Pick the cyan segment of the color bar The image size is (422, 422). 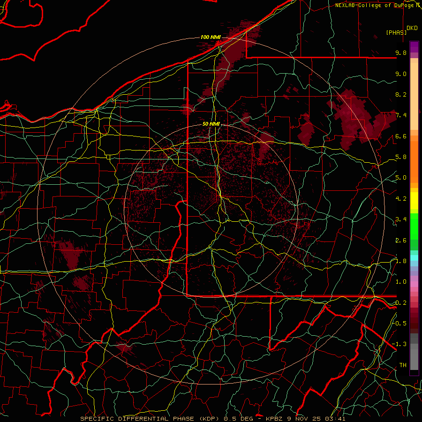[x=414, y=257]
